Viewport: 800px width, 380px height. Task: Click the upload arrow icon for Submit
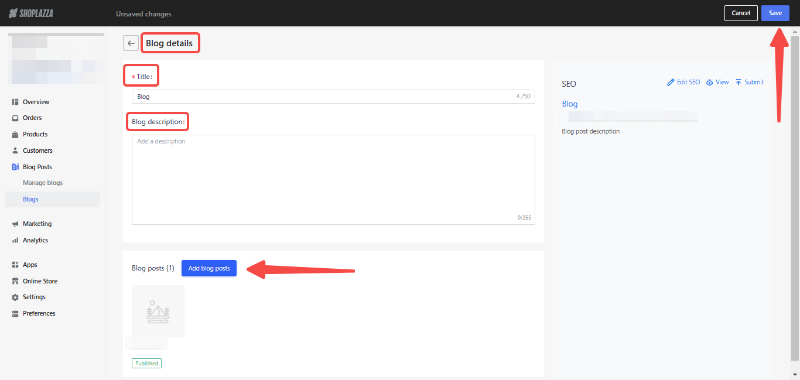tap(739, 83)
